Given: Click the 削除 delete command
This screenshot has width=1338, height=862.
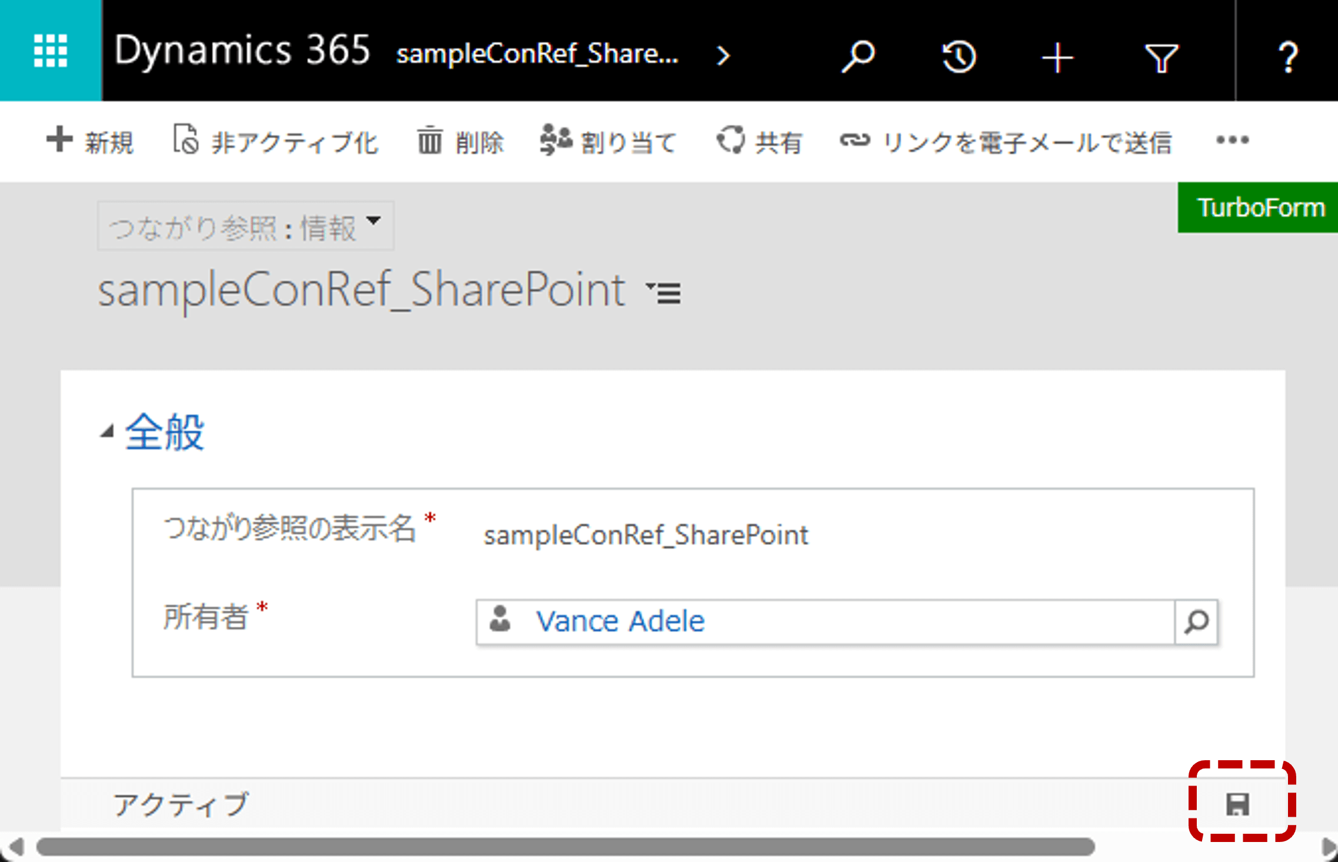Looking at the screenshot, I should coord(461,142).
